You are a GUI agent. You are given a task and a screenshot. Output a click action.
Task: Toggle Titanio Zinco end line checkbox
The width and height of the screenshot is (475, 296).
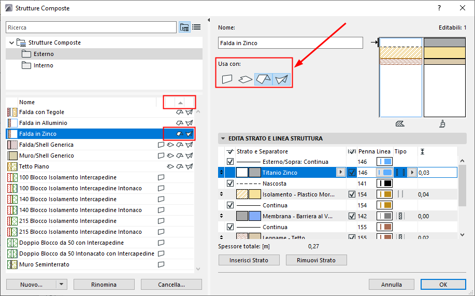[x=352, y=173]
